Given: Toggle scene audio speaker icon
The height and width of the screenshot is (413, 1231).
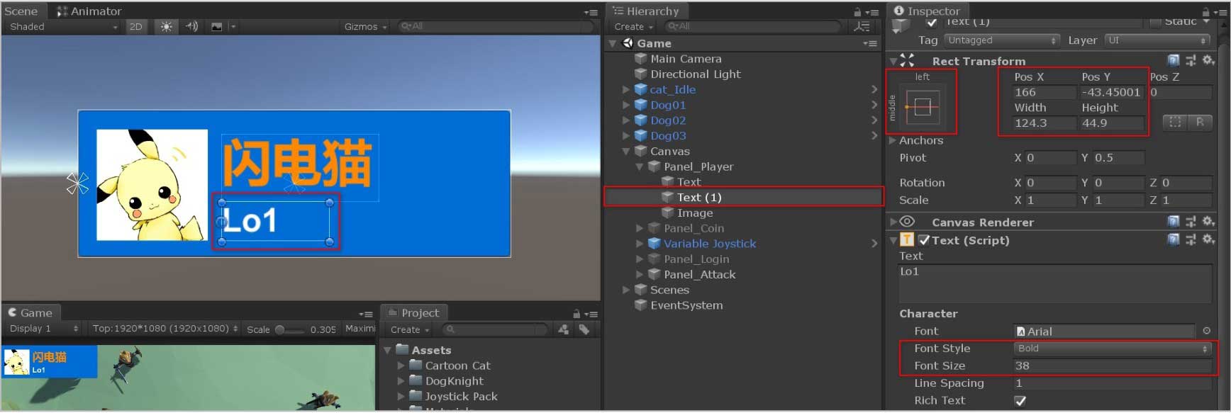Looking at the screenshot, I should pyautogui.click(x=191, y=26).
